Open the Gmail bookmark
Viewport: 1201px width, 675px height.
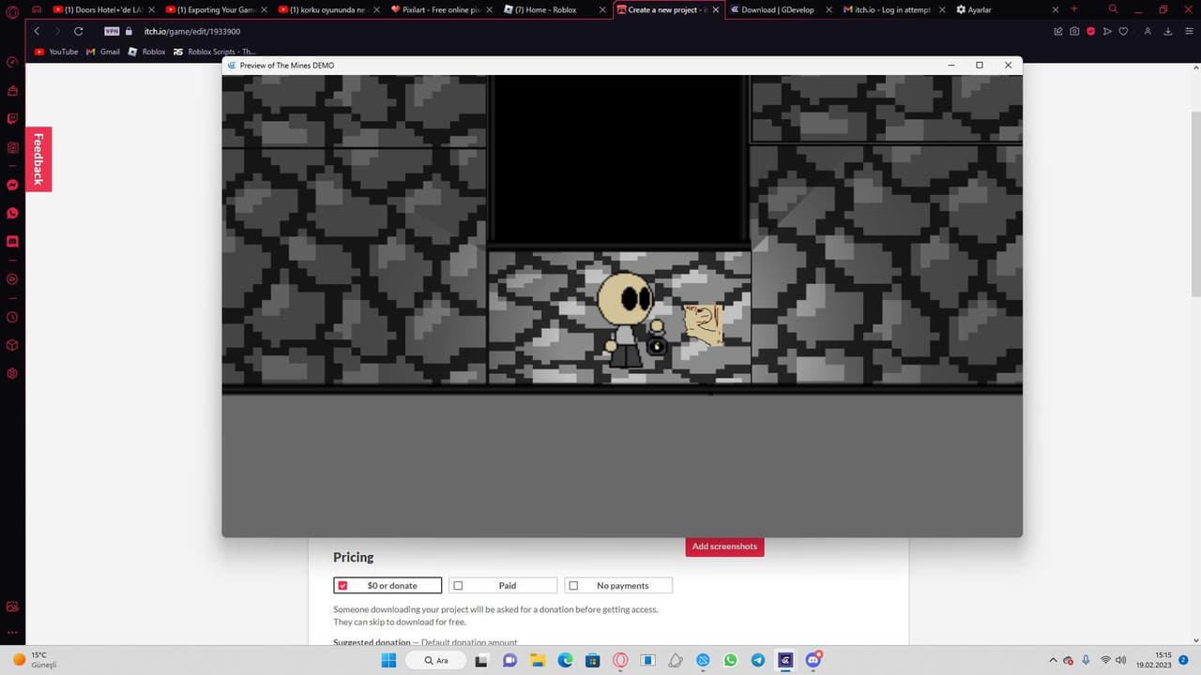coord(103,52)
